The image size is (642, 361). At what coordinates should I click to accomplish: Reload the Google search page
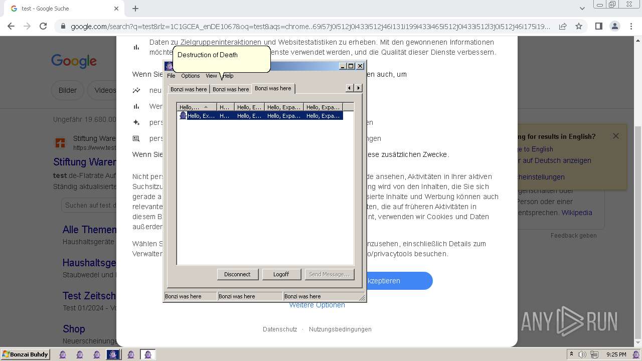[43, 26]
